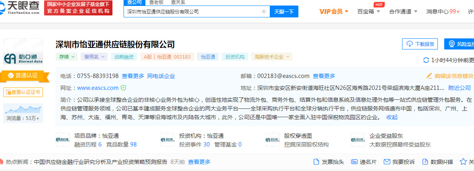Open the 合作通道 dropdown menu
Screen dimensions: 474x171
click(x=403, y=11)
